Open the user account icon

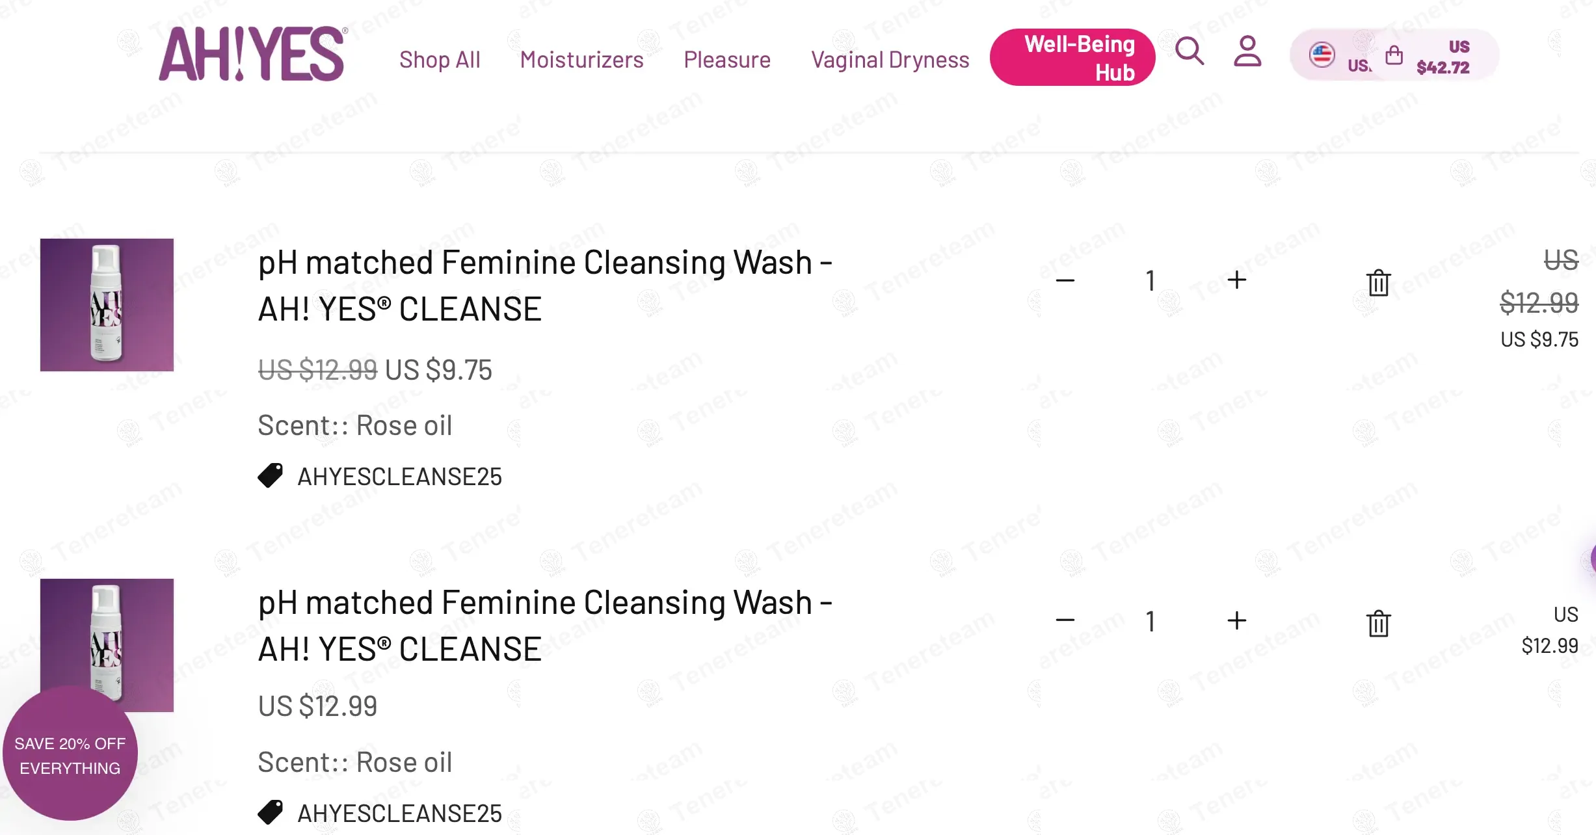coord(1247,52)
